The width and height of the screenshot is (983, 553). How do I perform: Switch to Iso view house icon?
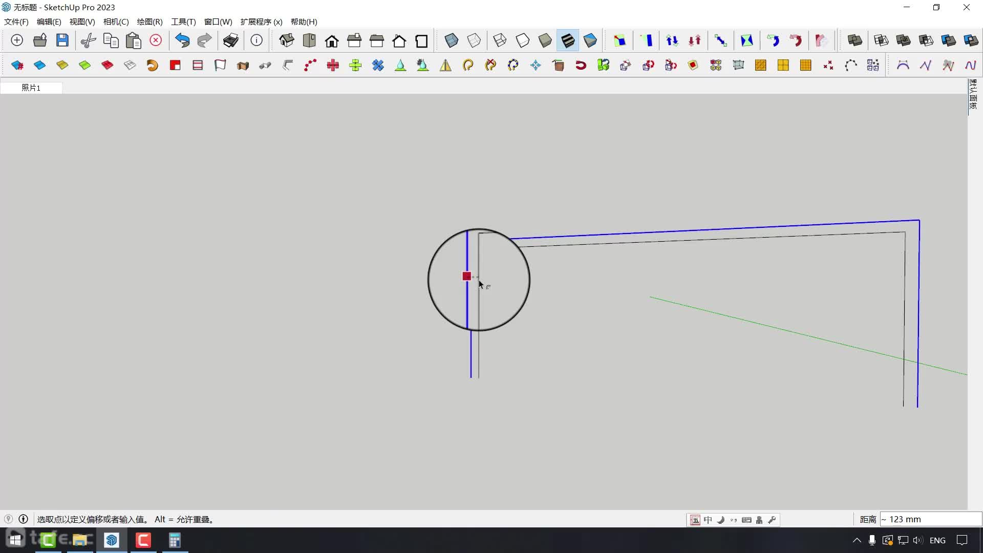287,40
